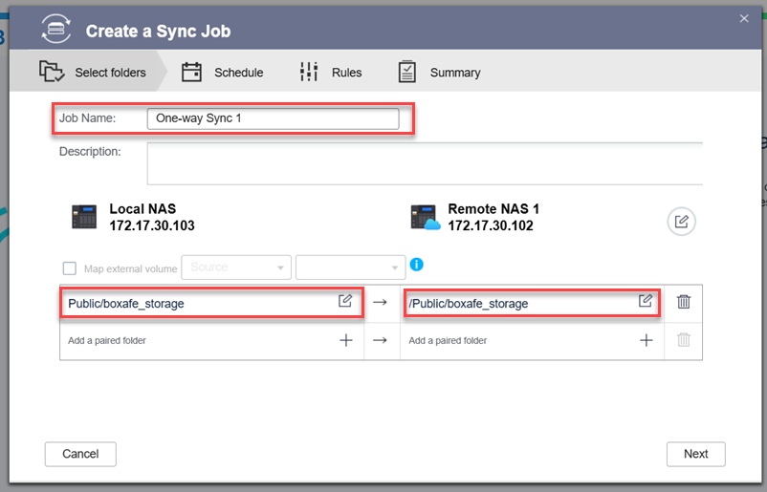Delete the boxafe_storage paired folder row
The height and width of the screenshot is (492, 767).
pos(683,302)
